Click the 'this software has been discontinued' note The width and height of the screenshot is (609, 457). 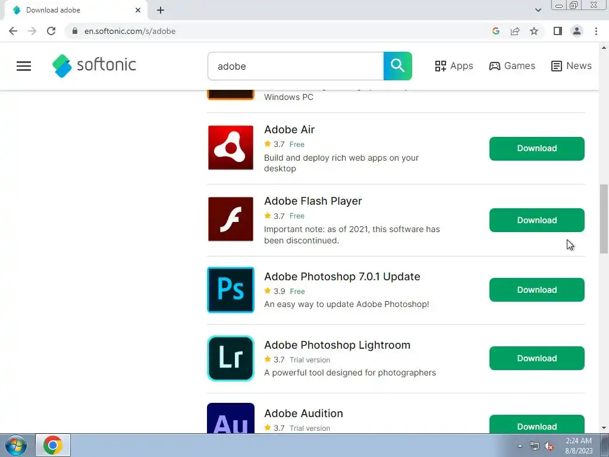click(352, 234)
